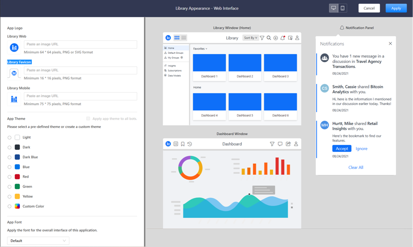
Task: Click comment icon in Dashboard window toolbar
Action: pyautogui.click(x=280, y=144)
